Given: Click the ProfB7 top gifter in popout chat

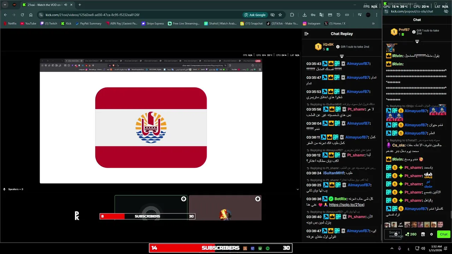Looking at the screenshot, I should click(400, 32).
